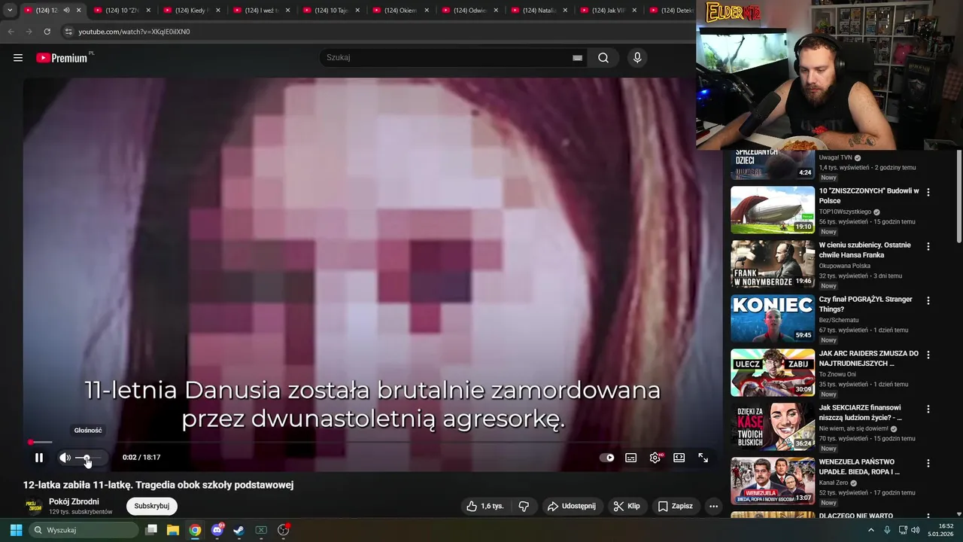Click the page vertical scrollbar

tap(958, 196)
